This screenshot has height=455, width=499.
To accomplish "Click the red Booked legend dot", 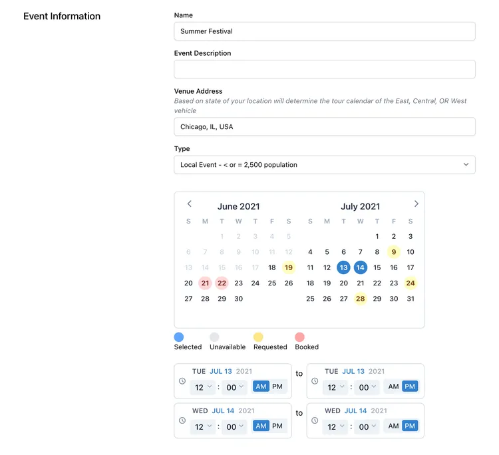I will (300, 337).
